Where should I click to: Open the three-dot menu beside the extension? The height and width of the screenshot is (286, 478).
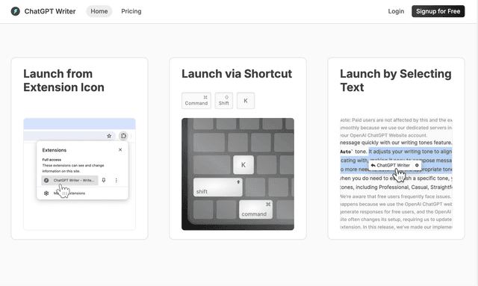pos(117,180)
